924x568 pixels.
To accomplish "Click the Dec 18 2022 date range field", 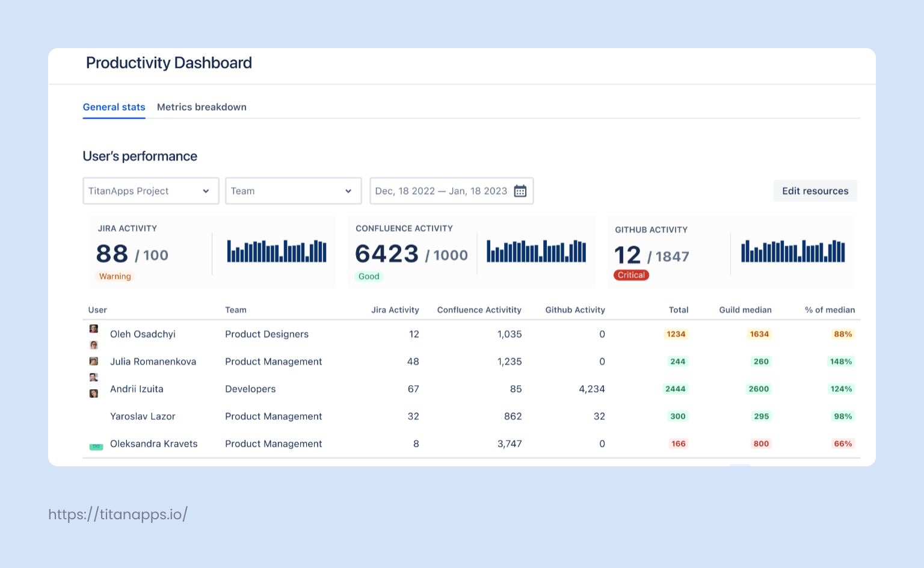I will pos(440,191).
